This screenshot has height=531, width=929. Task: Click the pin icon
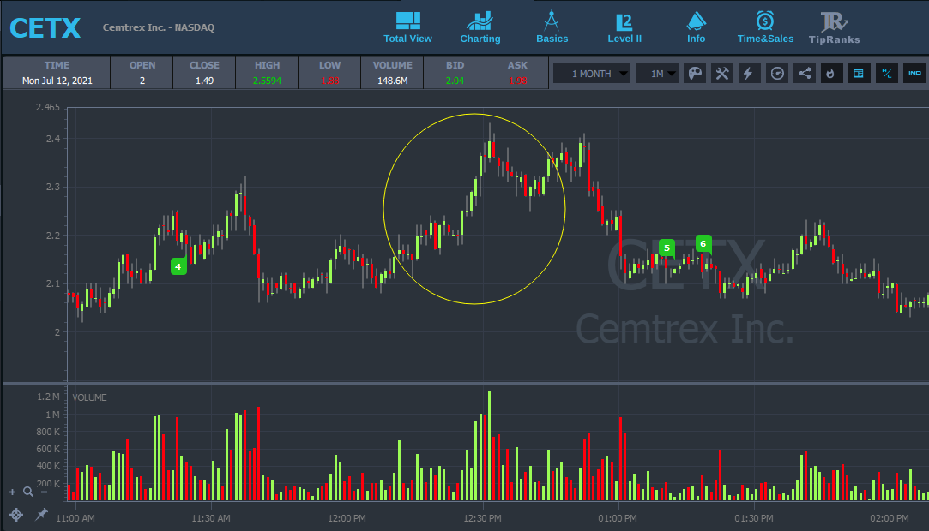41,515
